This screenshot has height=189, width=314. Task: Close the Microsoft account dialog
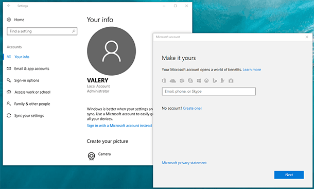tap(307, 37)
